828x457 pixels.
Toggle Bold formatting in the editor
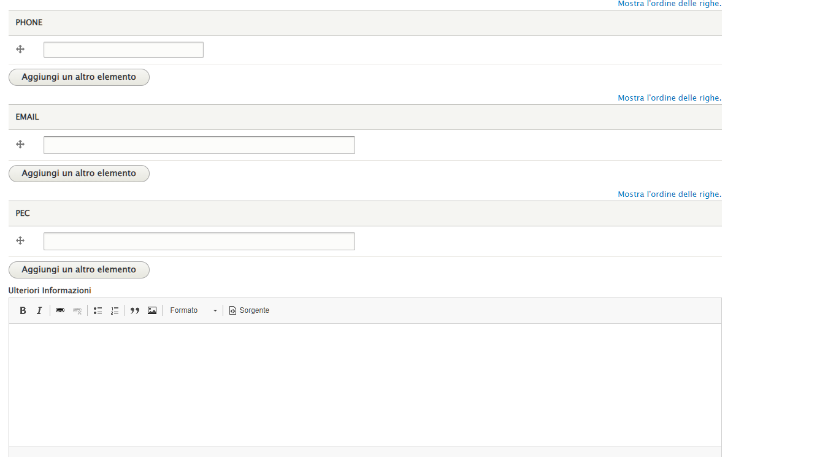click(23, 310)
